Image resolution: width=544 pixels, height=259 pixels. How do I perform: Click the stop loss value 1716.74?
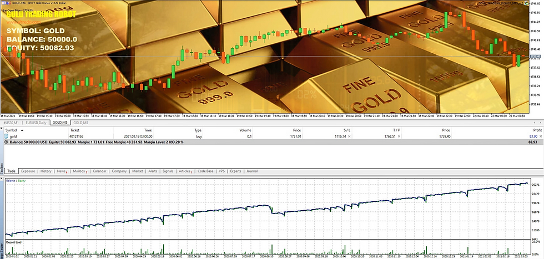(340, 136)
